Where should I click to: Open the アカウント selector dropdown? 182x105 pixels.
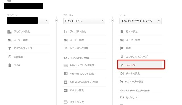(28, 21)
